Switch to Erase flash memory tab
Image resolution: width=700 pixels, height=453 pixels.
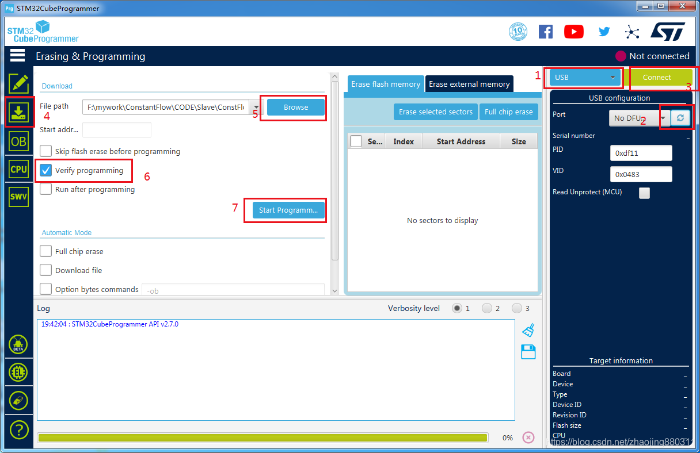386,84
